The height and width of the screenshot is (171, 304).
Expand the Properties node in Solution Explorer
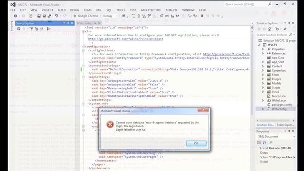point(263,49)
